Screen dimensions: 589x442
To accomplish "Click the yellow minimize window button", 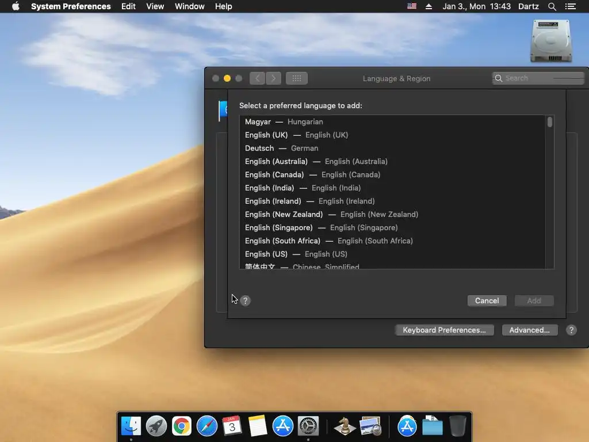I will (227, 78).
